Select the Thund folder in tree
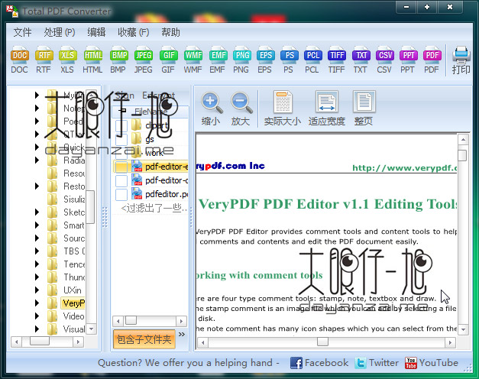The height and width of the screenshot is (379, 479). click(x=74, y=277)
